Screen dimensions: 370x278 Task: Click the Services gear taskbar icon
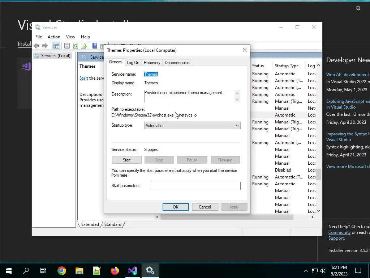click(150, 270)
